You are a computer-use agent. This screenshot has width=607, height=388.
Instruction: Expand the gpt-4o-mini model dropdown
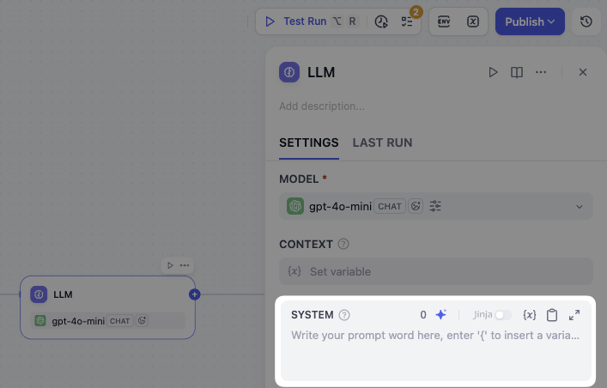pos(579,206)
